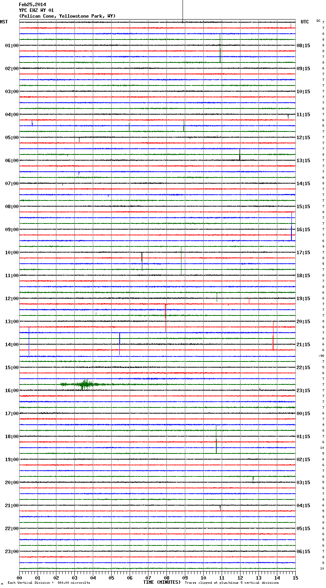Click the 20:15 UTC time label
This screenshot has width=326, height=588.
click(x=303, y=322)
